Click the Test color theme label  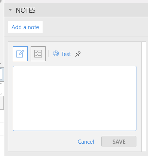click(x=66, y=54)
